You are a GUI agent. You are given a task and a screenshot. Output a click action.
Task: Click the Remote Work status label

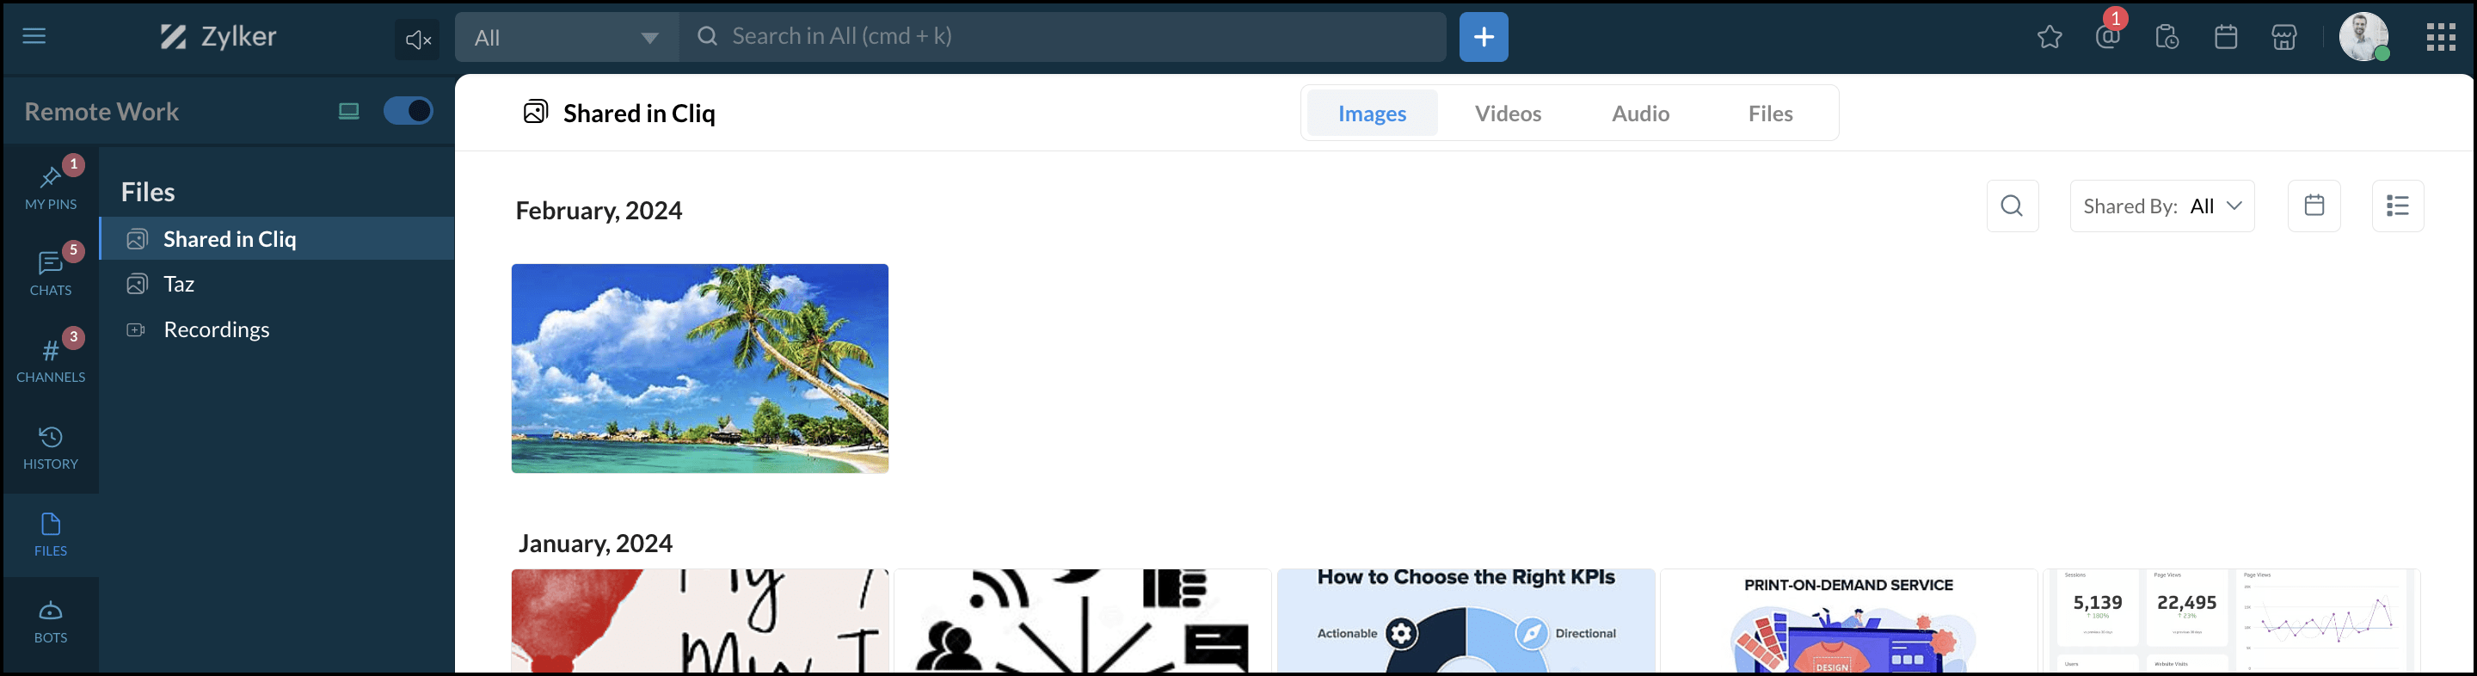click(102, 112)
